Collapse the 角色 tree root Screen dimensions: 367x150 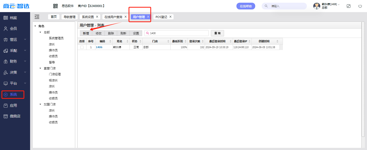click(x=35, y=26)
